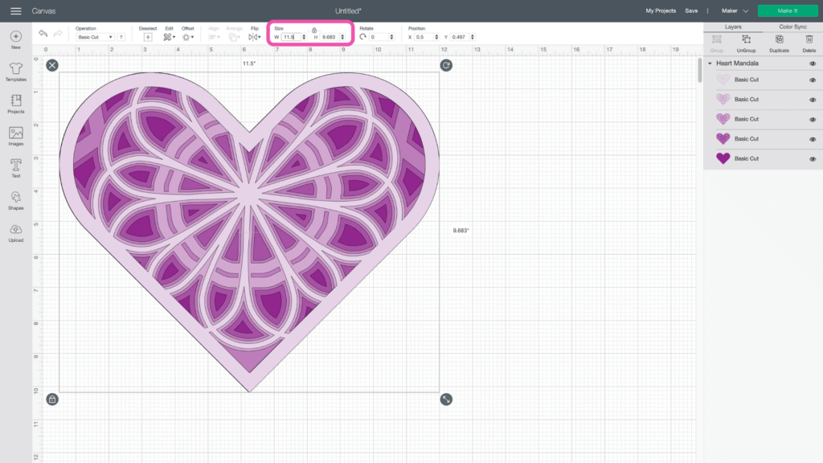Click the Deselect icon
823x463 pixels.
coord(148,37)
